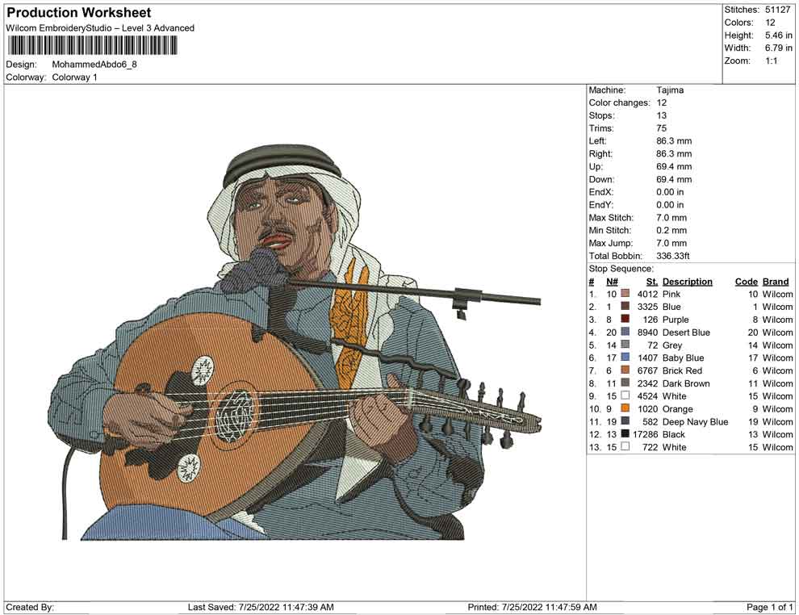Click the embroidered oud player design preview
799x615 pixels.
pyautogui.click(x=295, y=342)
